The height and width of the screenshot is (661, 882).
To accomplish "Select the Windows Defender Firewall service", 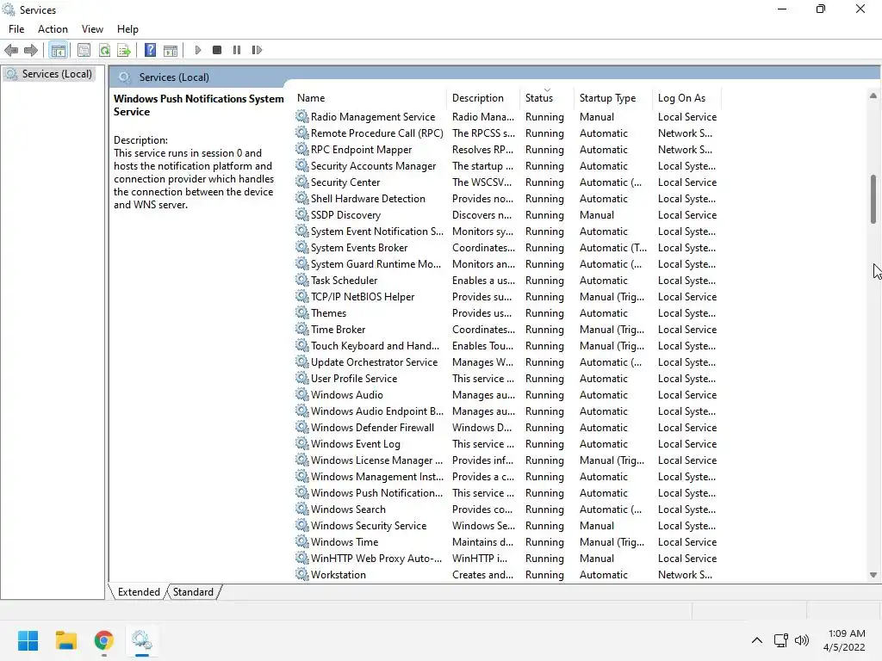I will coord(506,427).
